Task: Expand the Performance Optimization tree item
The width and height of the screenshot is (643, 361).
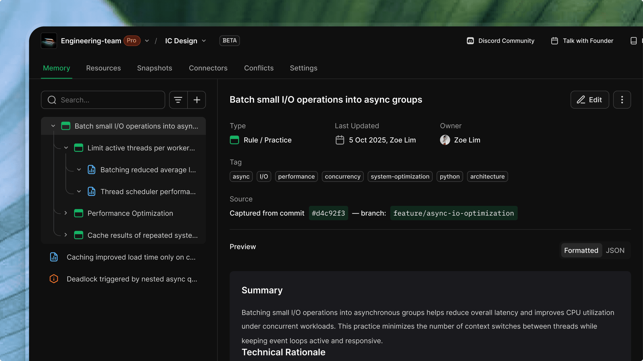Action: coord(66,213)
